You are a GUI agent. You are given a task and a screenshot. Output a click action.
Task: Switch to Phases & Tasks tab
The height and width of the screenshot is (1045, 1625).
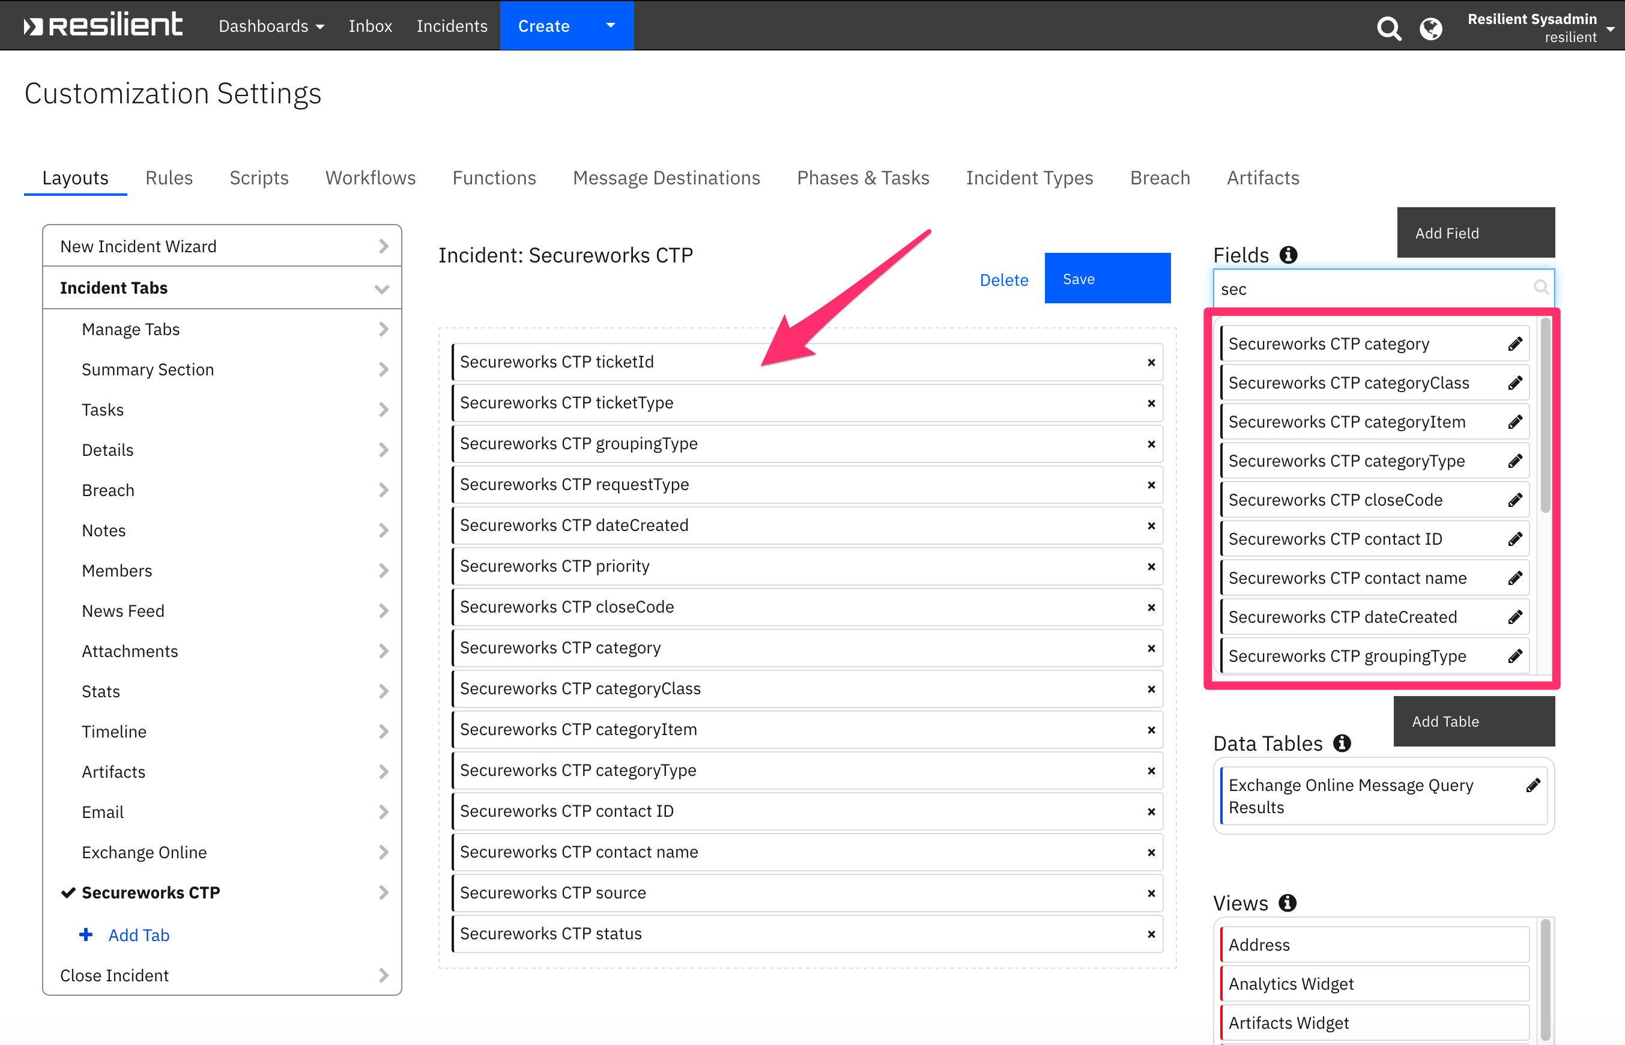(x=863, y=178)
